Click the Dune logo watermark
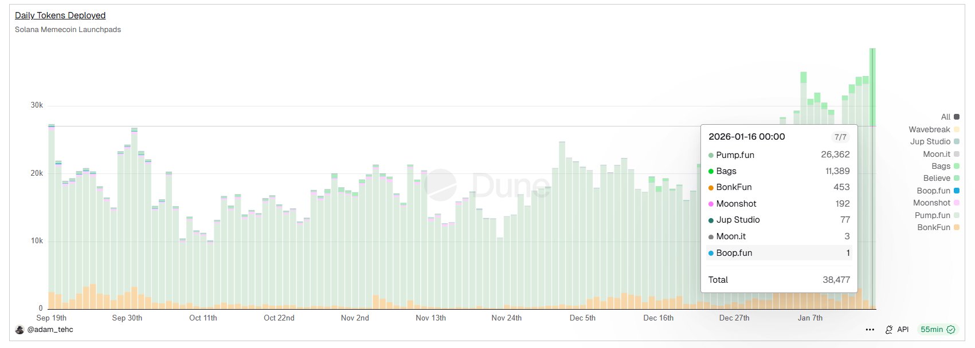 (441, 184)
